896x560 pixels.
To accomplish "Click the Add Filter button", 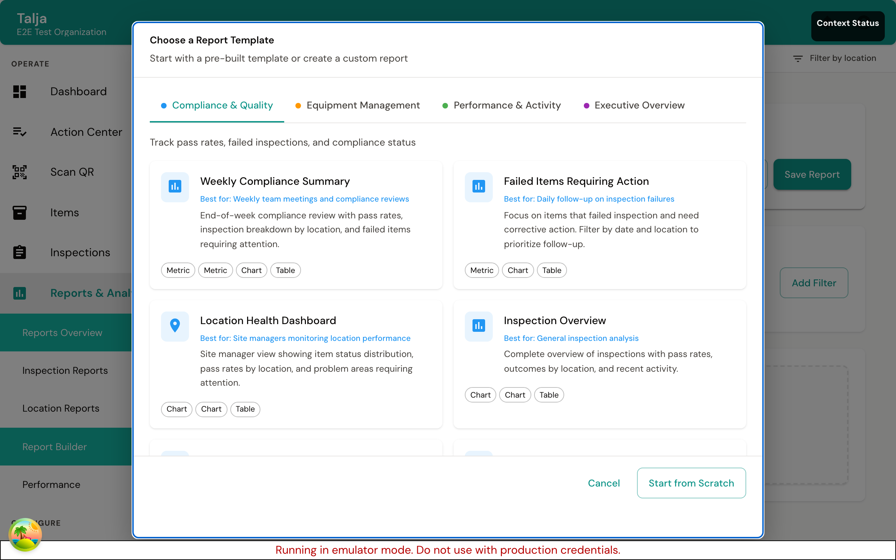I will pos(814,283).
